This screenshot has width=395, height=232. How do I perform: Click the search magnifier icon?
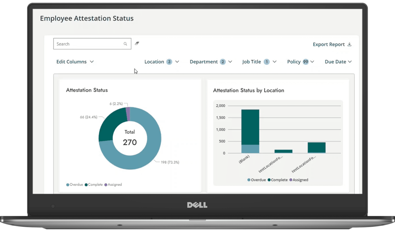tap(125, 43)
